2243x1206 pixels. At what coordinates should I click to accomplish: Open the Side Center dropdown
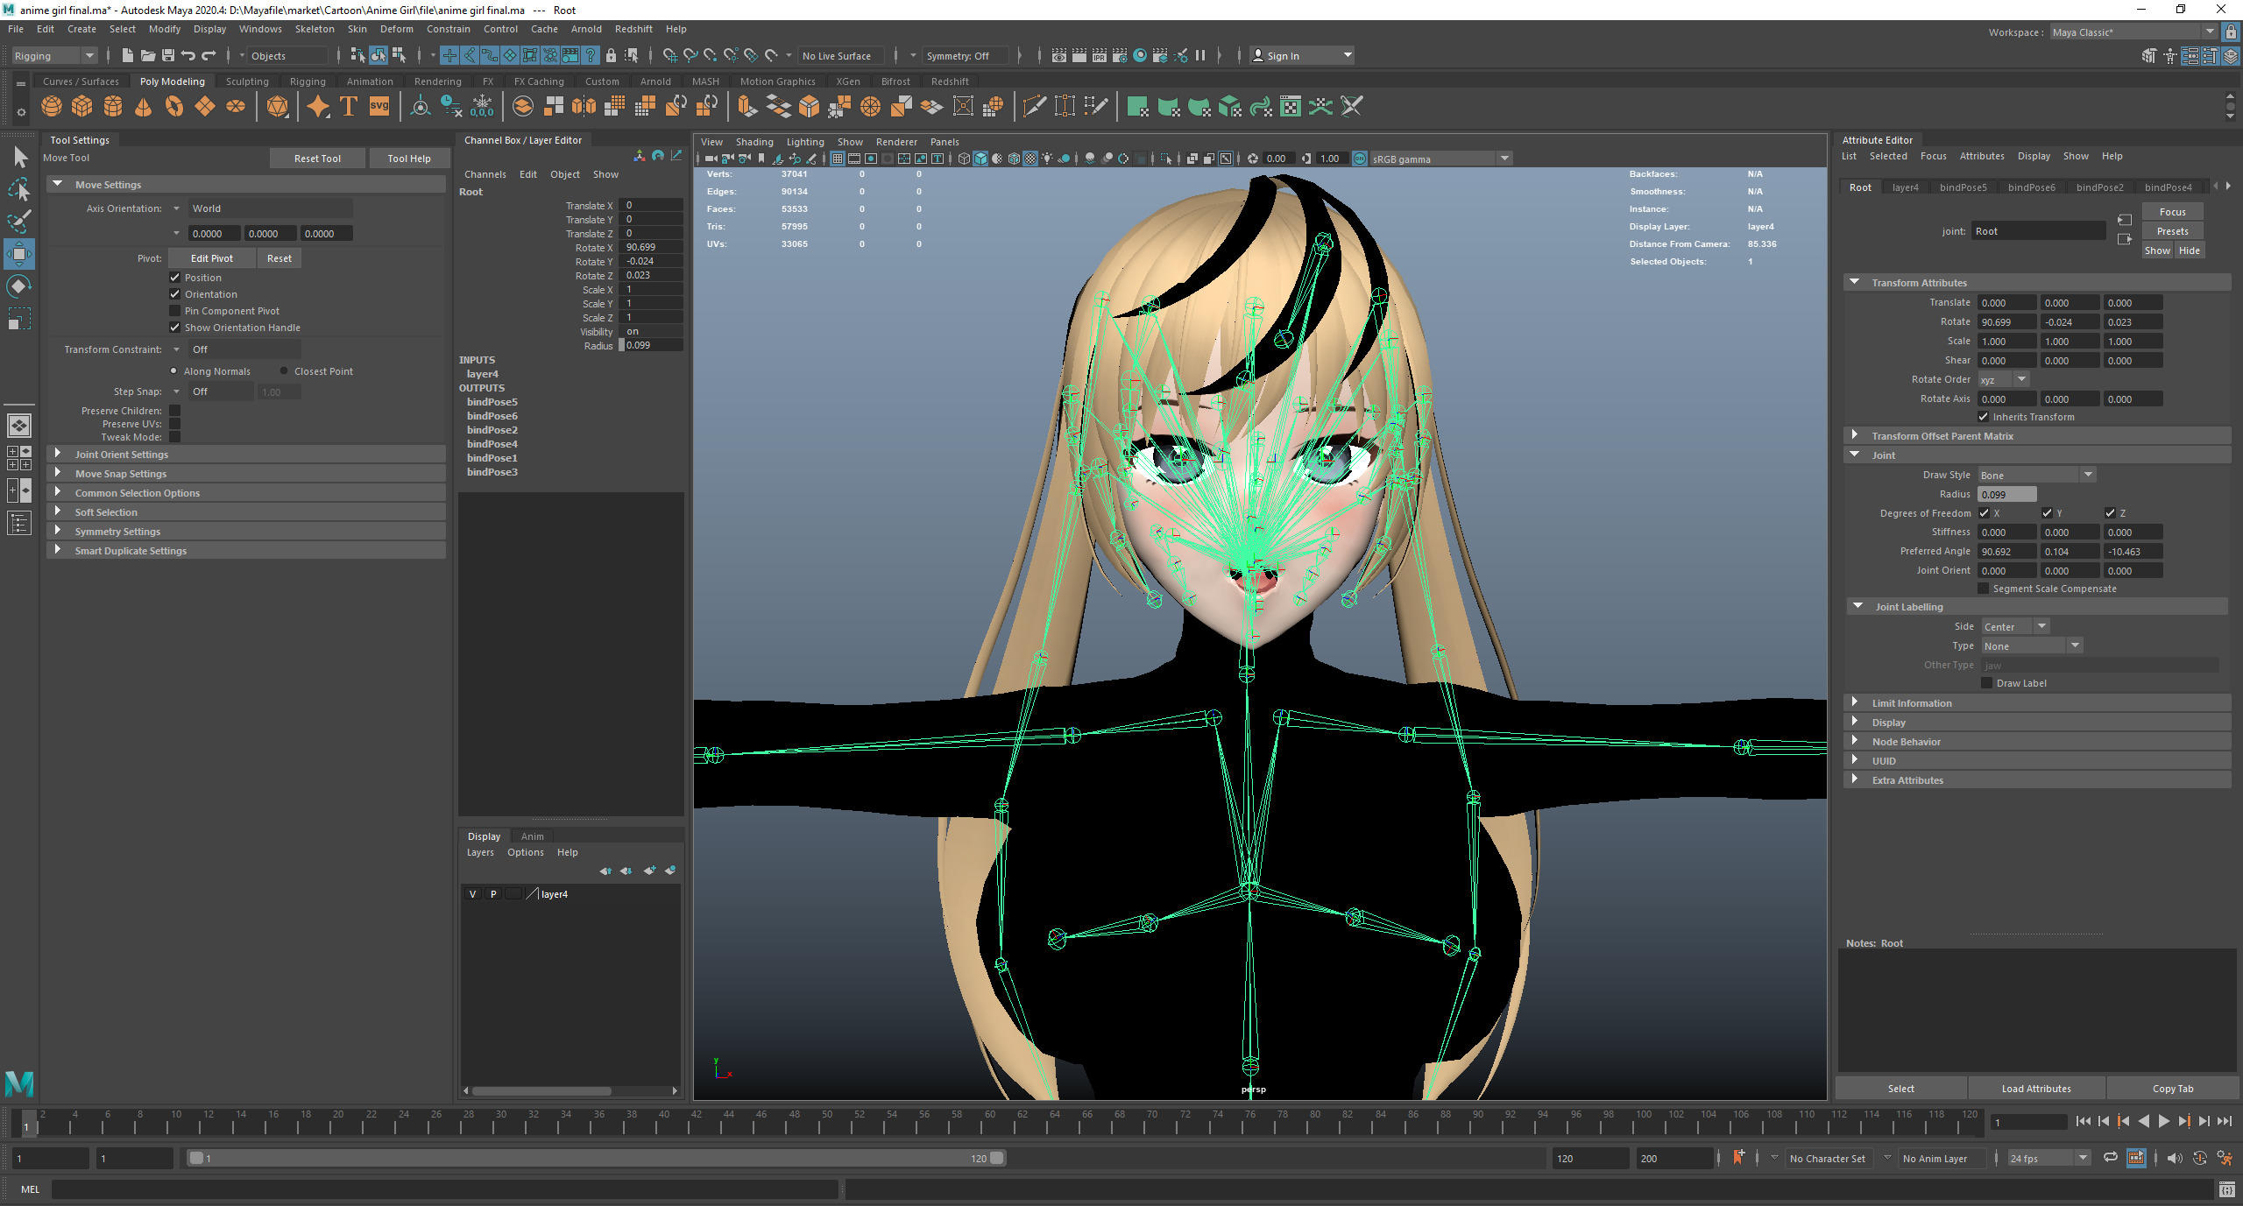(2016, 627)
